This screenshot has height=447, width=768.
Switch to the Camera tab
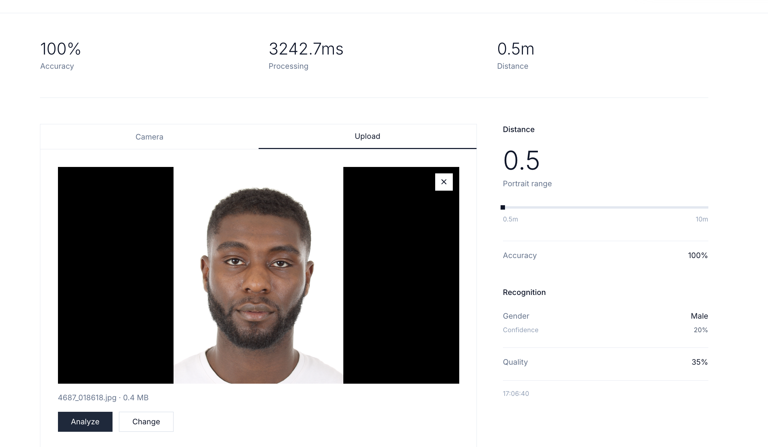[149, 137]
